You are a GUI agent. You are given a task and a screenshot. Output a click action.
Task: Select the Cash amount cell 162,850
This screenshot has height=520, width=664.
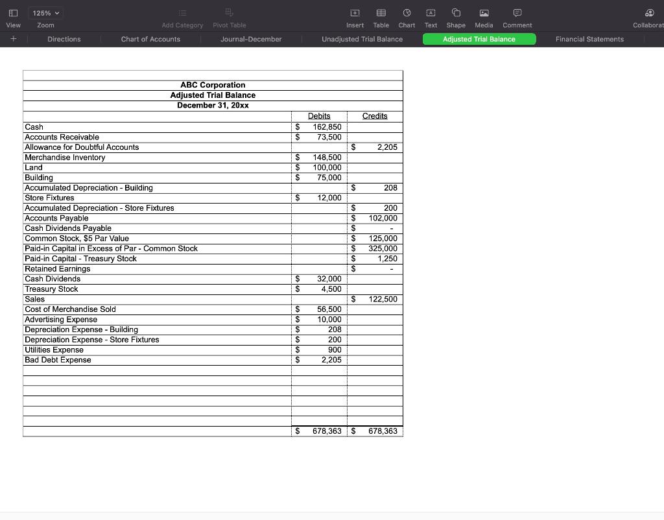(x=319, y=127)
